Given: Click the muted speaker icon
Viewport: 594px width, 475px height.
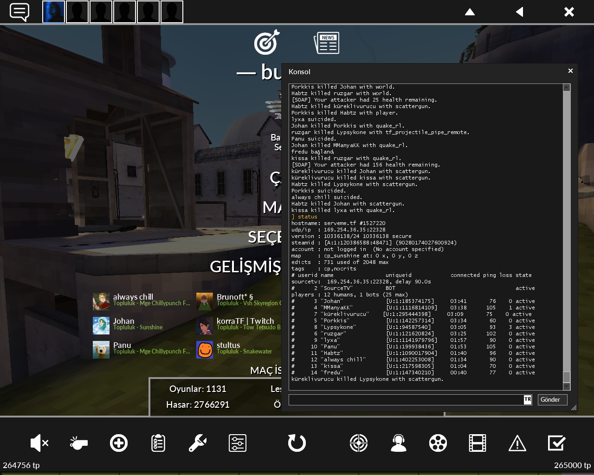Looking at the screenshot, I should (x=39, y=443).
